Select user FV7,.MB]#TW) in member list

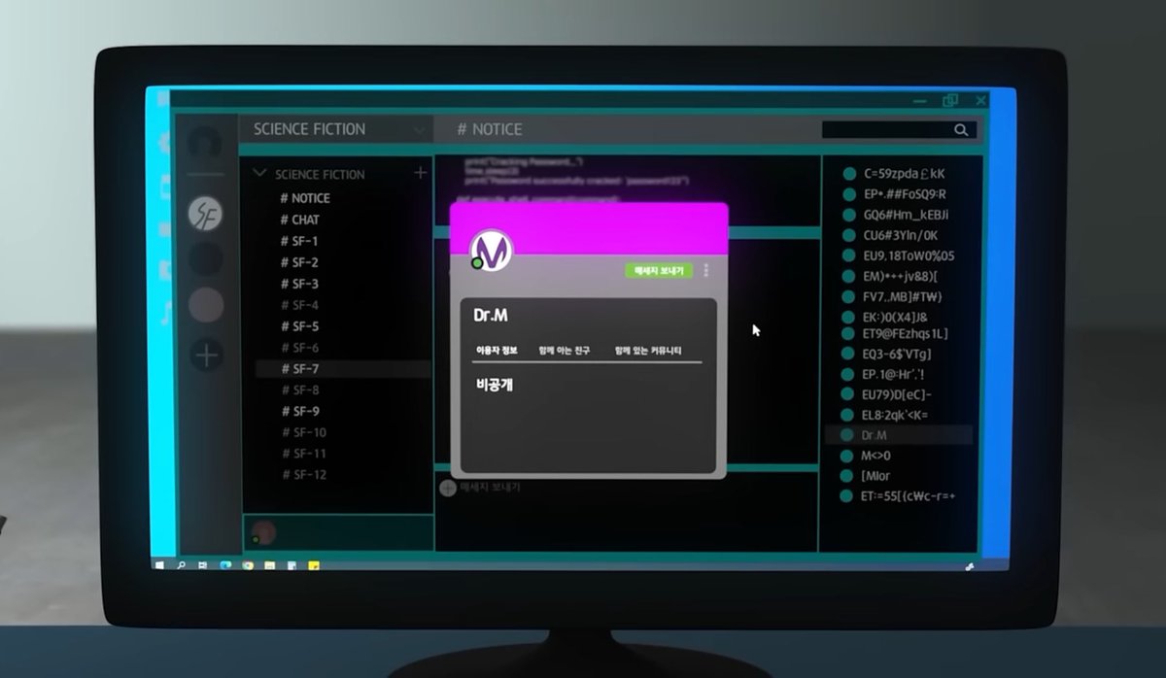(902, 297)
